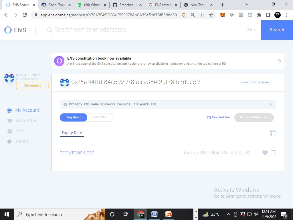Switch to the Controller toggle
The image size is (293, 220).
coord(100,117)
